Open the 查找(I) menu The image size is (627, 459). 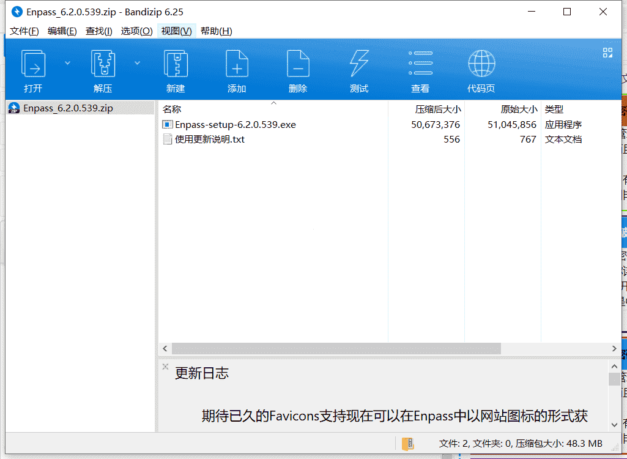pyautogui.click(x=98, y=31)
